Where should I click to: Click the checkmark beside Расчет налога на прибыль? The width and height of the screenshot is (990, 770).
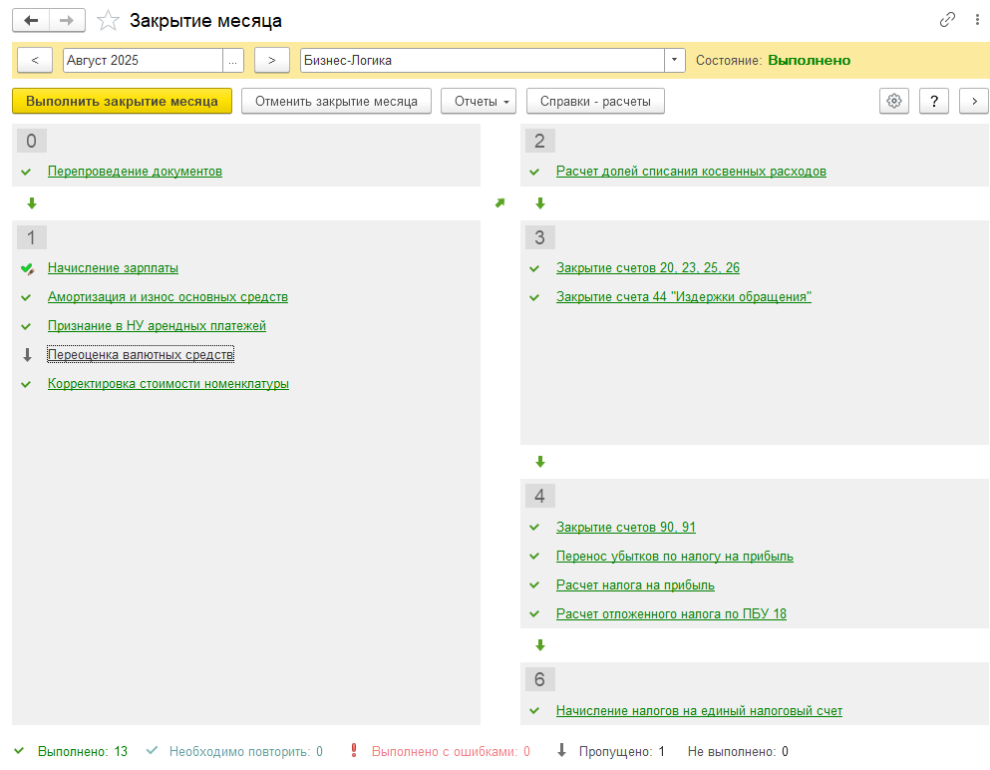[x=534, y=585]
